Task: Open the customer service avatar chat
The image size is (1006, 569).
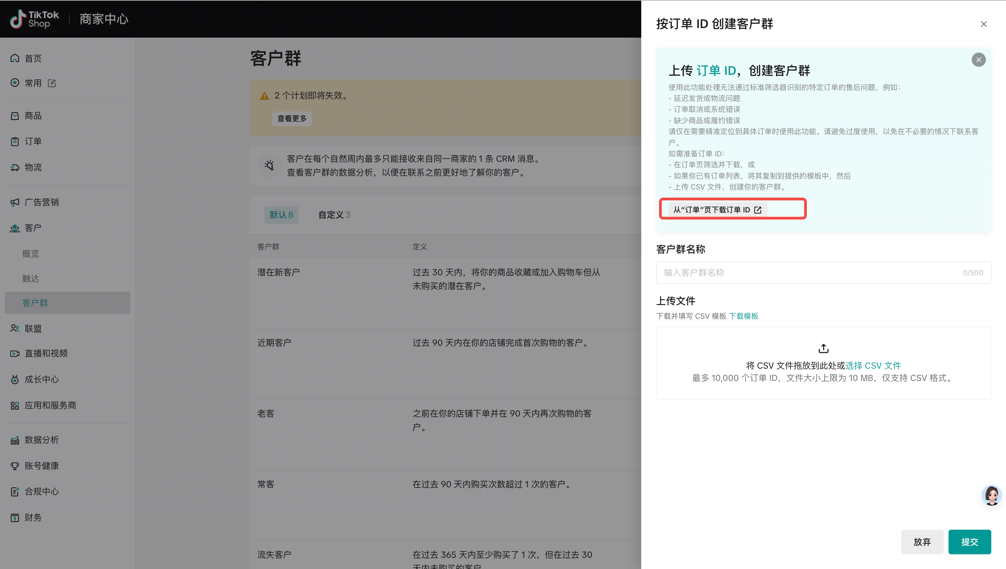Action: coord(991,495)
